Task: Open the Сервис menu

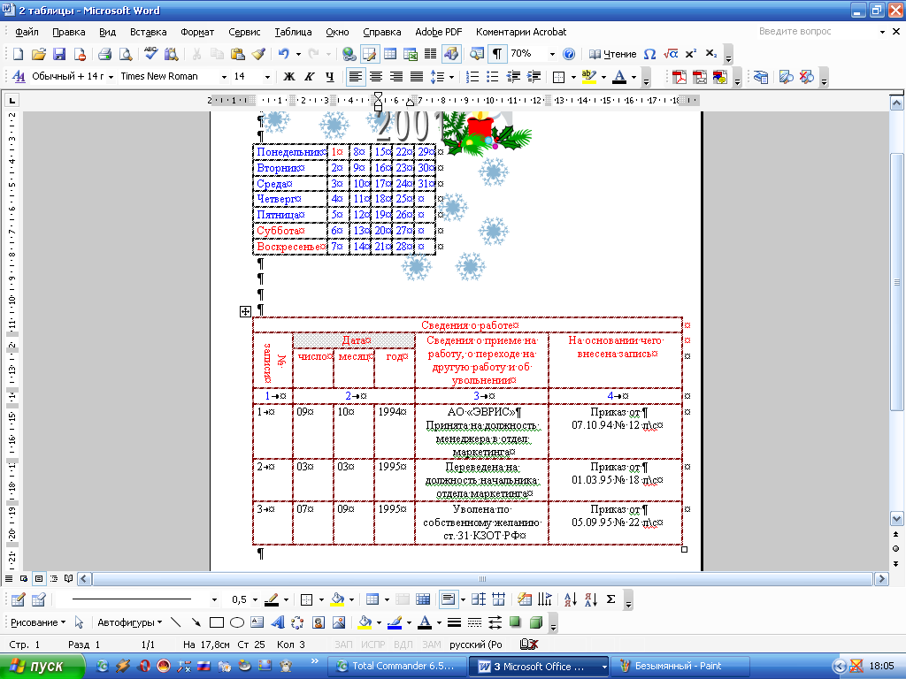Action: 244,32
